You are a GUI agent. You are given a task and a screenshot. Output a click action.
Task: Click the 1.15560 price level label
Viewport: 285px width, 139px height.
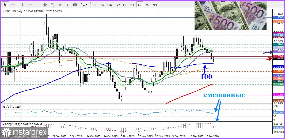point(278,84)
